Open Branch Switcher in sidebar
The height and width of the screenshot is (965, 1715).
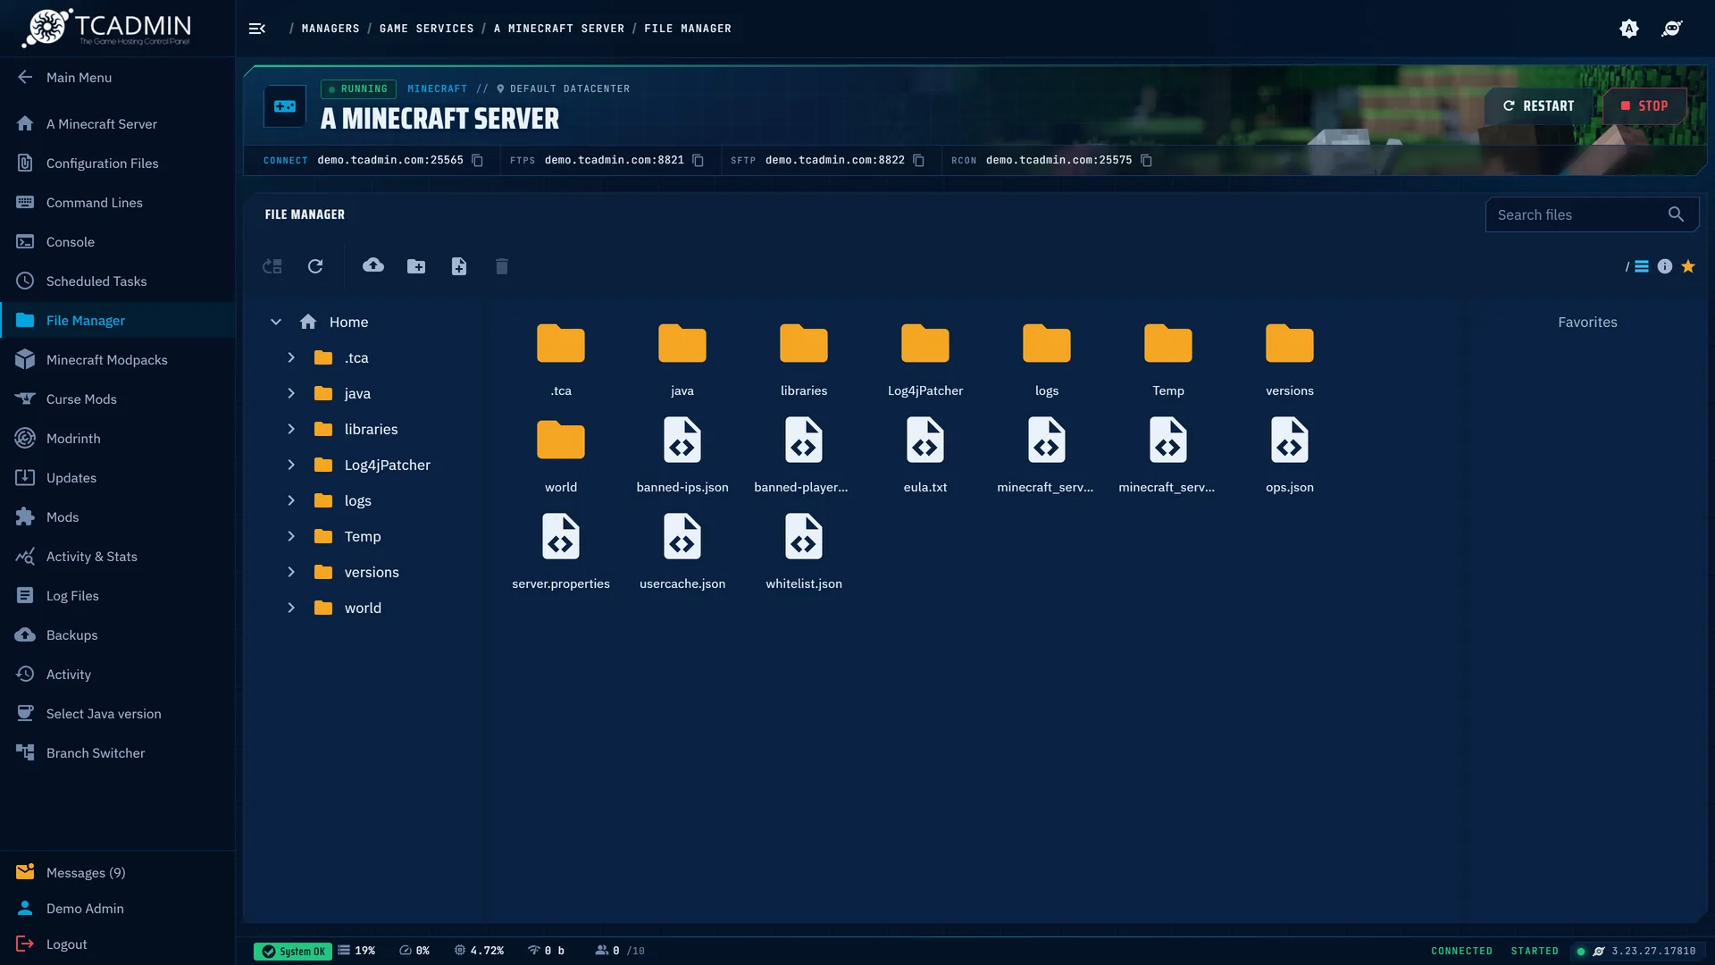tap(118, 752)
